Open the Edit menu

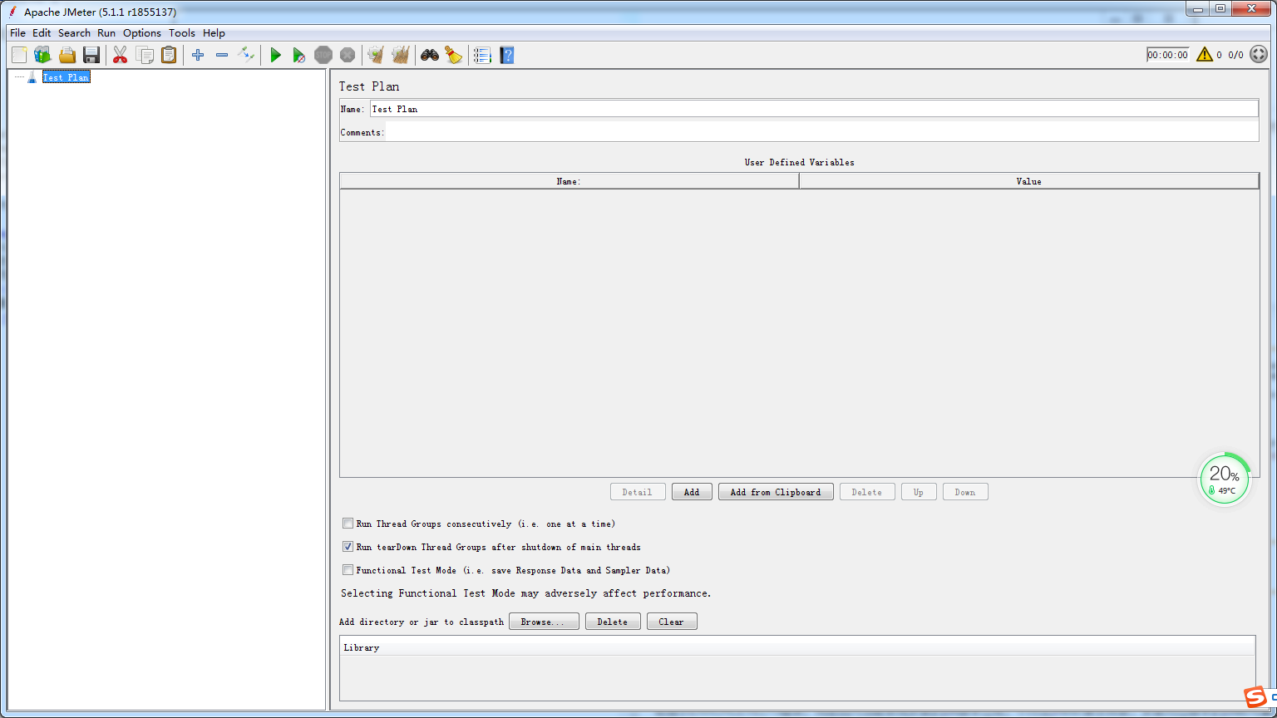click(x=42, y=33)
